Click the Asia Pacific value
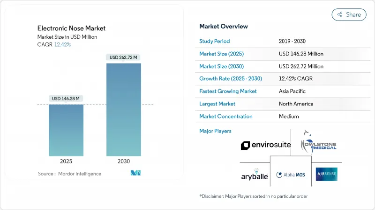 [292, 91]
